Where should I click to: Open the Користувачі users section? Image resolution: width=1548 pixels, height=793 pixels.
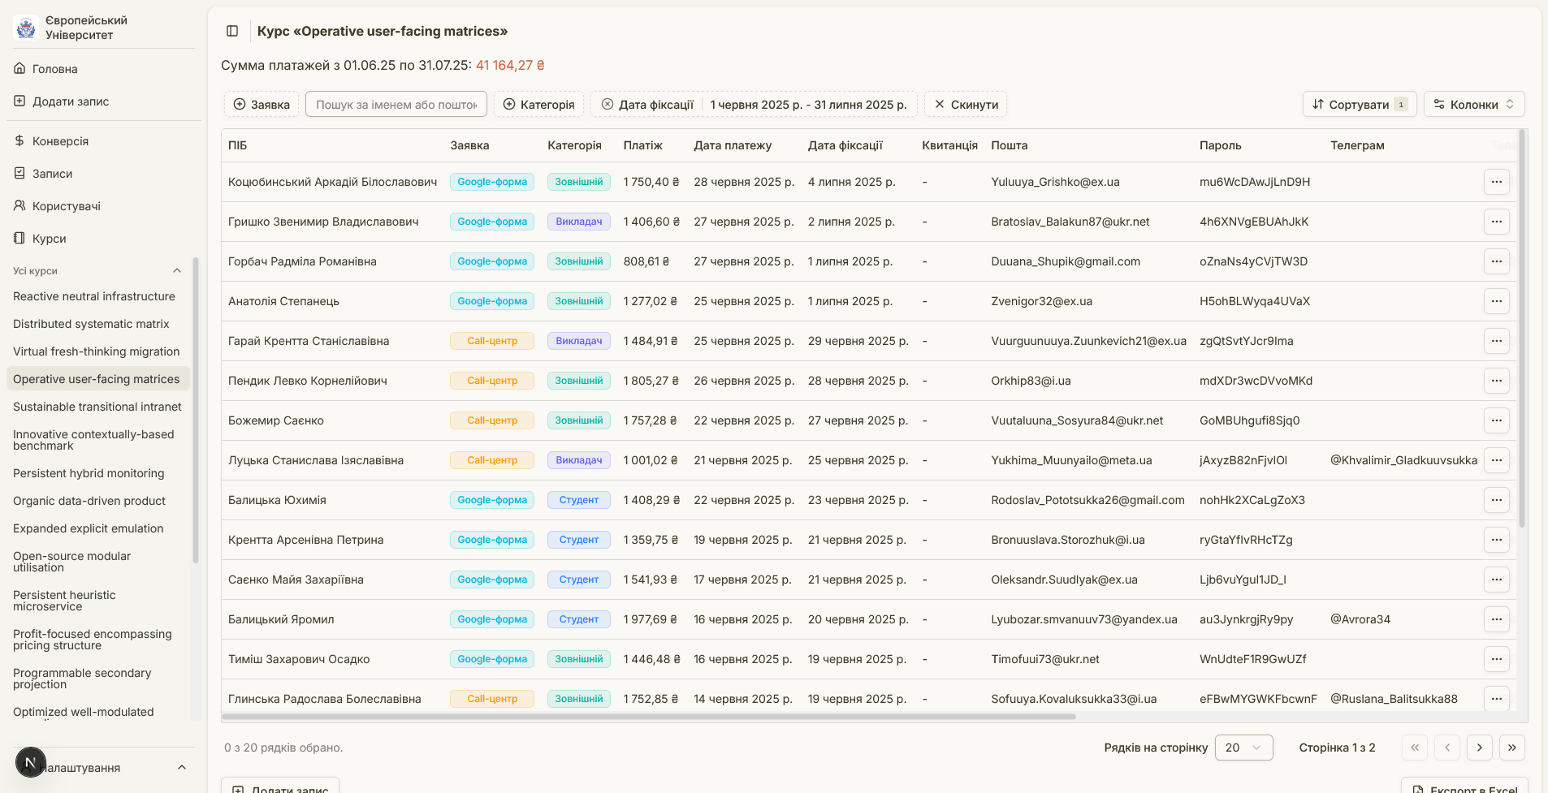click(66, 206)
